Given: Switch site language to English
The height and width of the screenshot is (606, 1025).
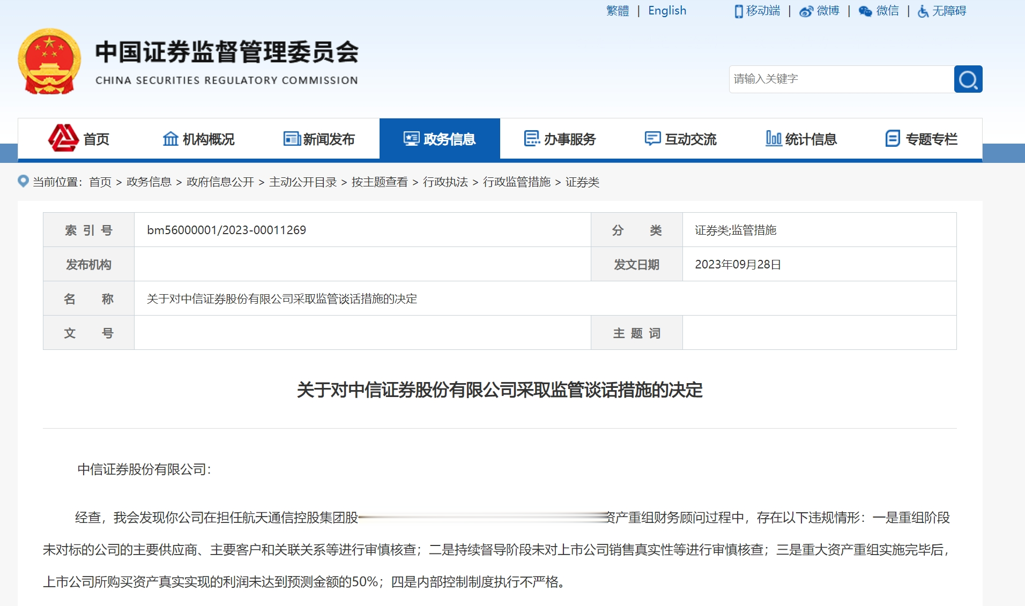Looking at the screenshot, I should tap(667, 11).
